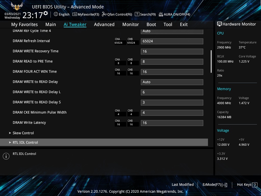Select DRAM CKE Minimum Pulse Width label

coord(40,112)
